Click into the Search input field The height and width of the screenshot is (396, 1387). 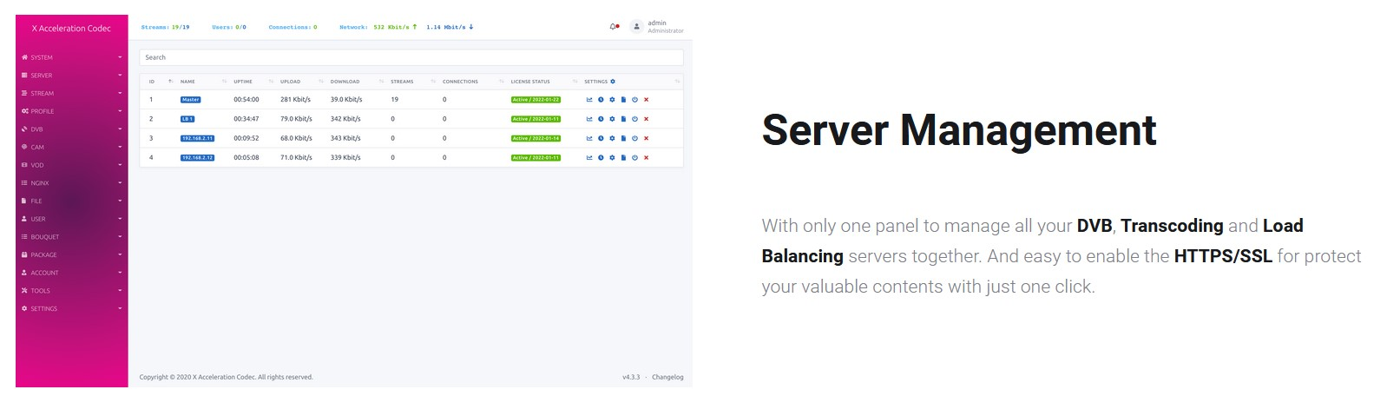[x=411, y=57]
